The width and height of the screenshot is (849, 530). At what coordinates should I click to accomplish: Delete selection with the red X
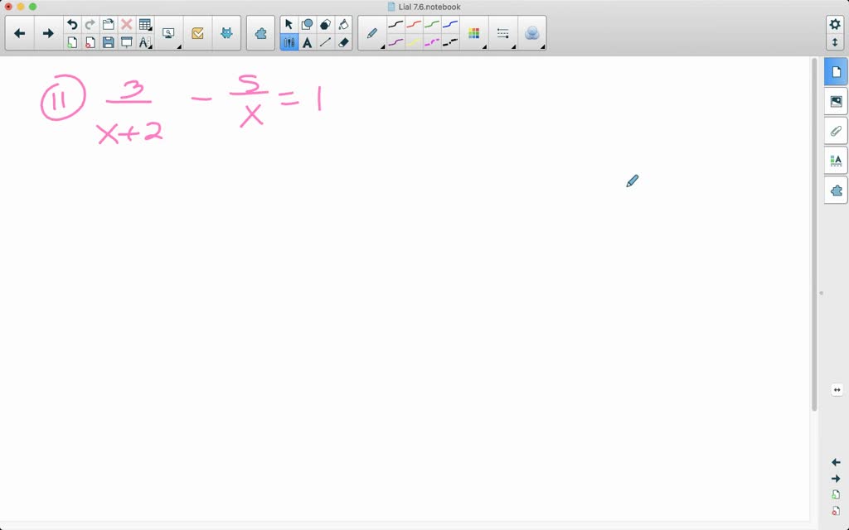[127, 24]
